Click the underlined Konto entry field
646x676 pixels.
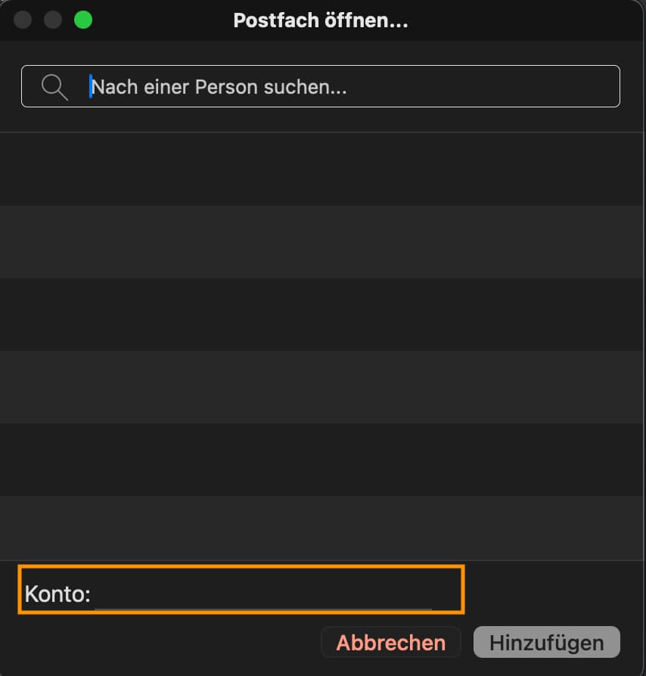[262, 596]
